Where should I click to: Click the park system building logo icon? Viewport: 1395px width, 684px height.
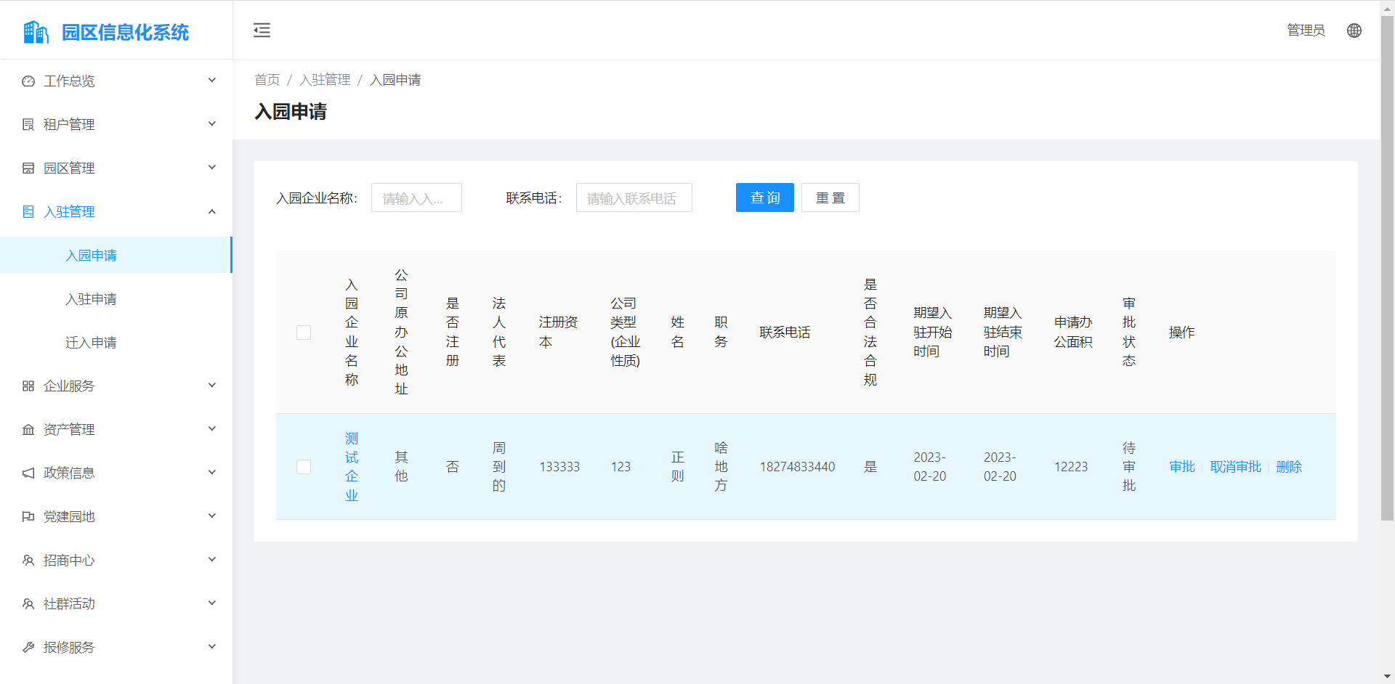[x=36, y=32]
